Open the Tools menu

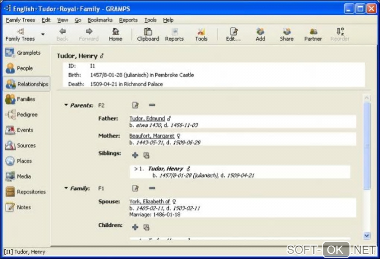point(151,20)
